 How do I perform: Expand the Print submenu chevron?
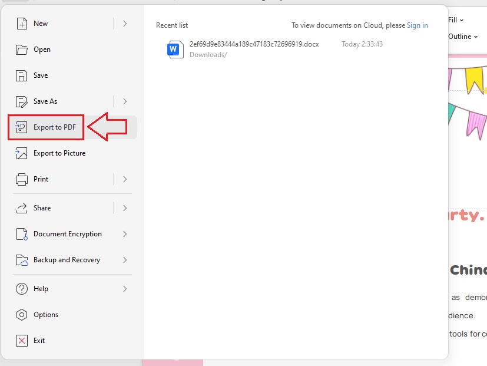coord(125,179)
